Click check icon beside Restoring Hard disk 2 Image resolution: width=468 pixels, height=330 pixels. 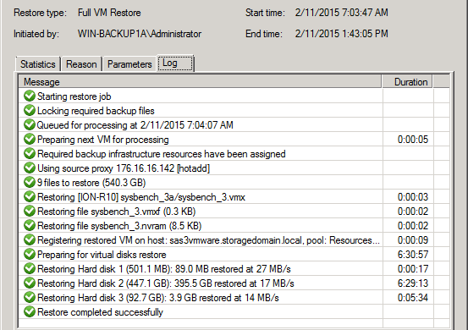(30, 283)
